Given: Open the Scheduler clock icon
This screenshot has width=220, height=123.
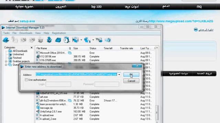Looking at the screenshot, I should click(67, 40).
